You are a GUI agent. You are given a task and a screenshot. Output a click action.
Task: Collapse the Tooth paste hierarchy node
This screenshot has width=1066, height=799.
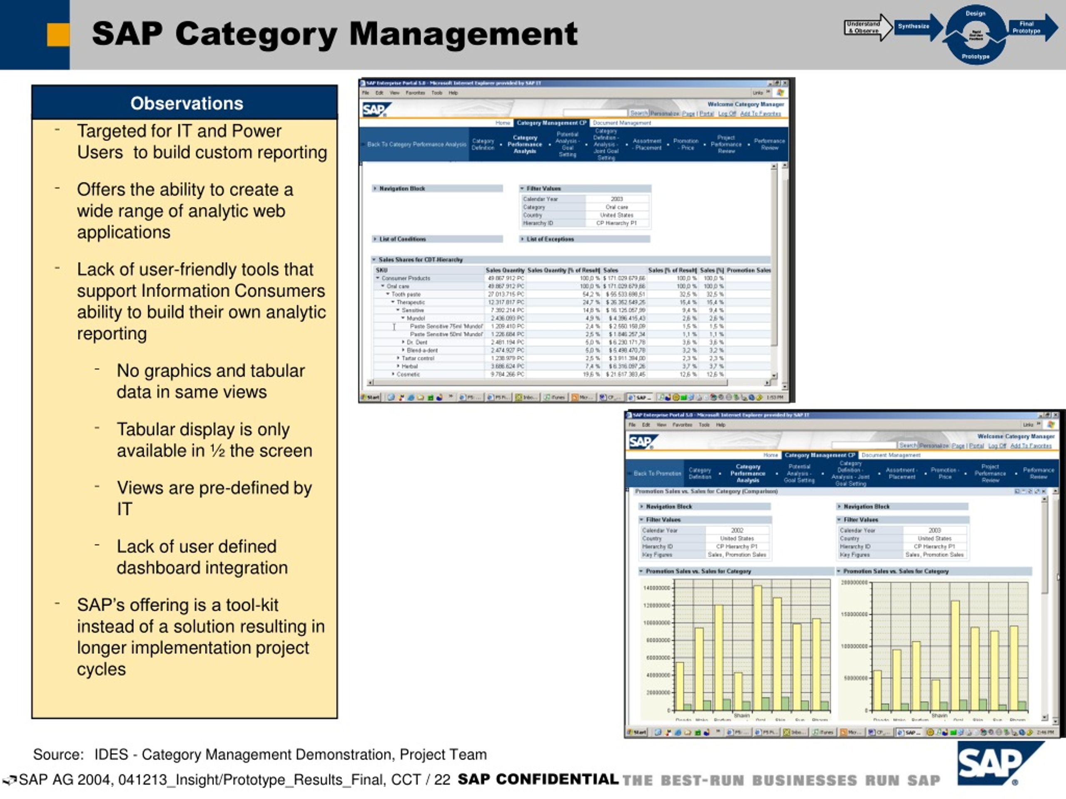click(x=387, y=294)
